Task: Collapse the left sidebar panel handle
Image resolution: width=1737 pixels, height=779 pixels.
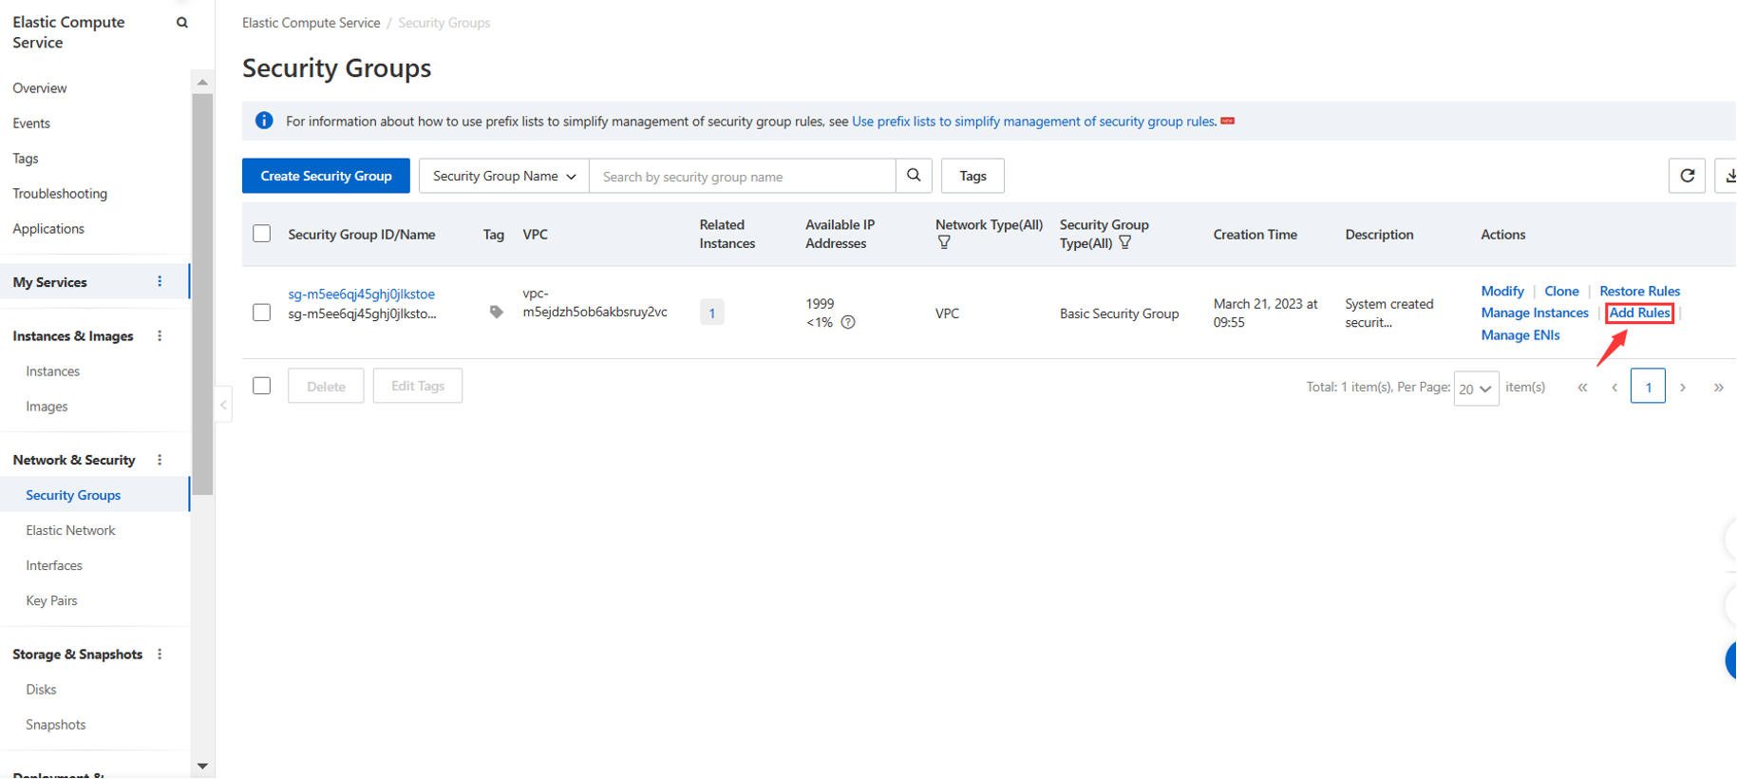Action: [223, 405]
